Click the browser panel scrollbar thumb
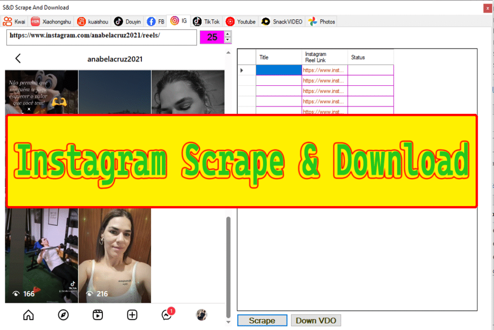The height and width of the screenshot is (330, 494). click(x=228, y=267)
